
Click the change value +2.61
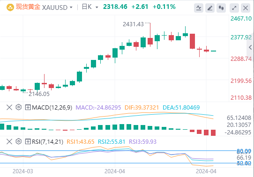140,7
